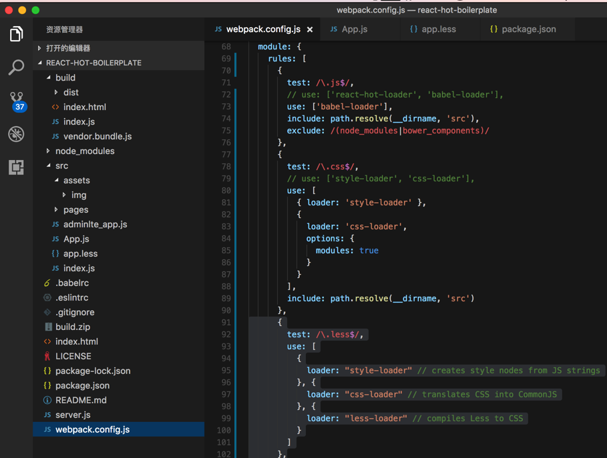Collapse the REACT-HOT-BOILERPLATE project section
Viewport: 607px width, 458px height.
(x=93, y=63)
